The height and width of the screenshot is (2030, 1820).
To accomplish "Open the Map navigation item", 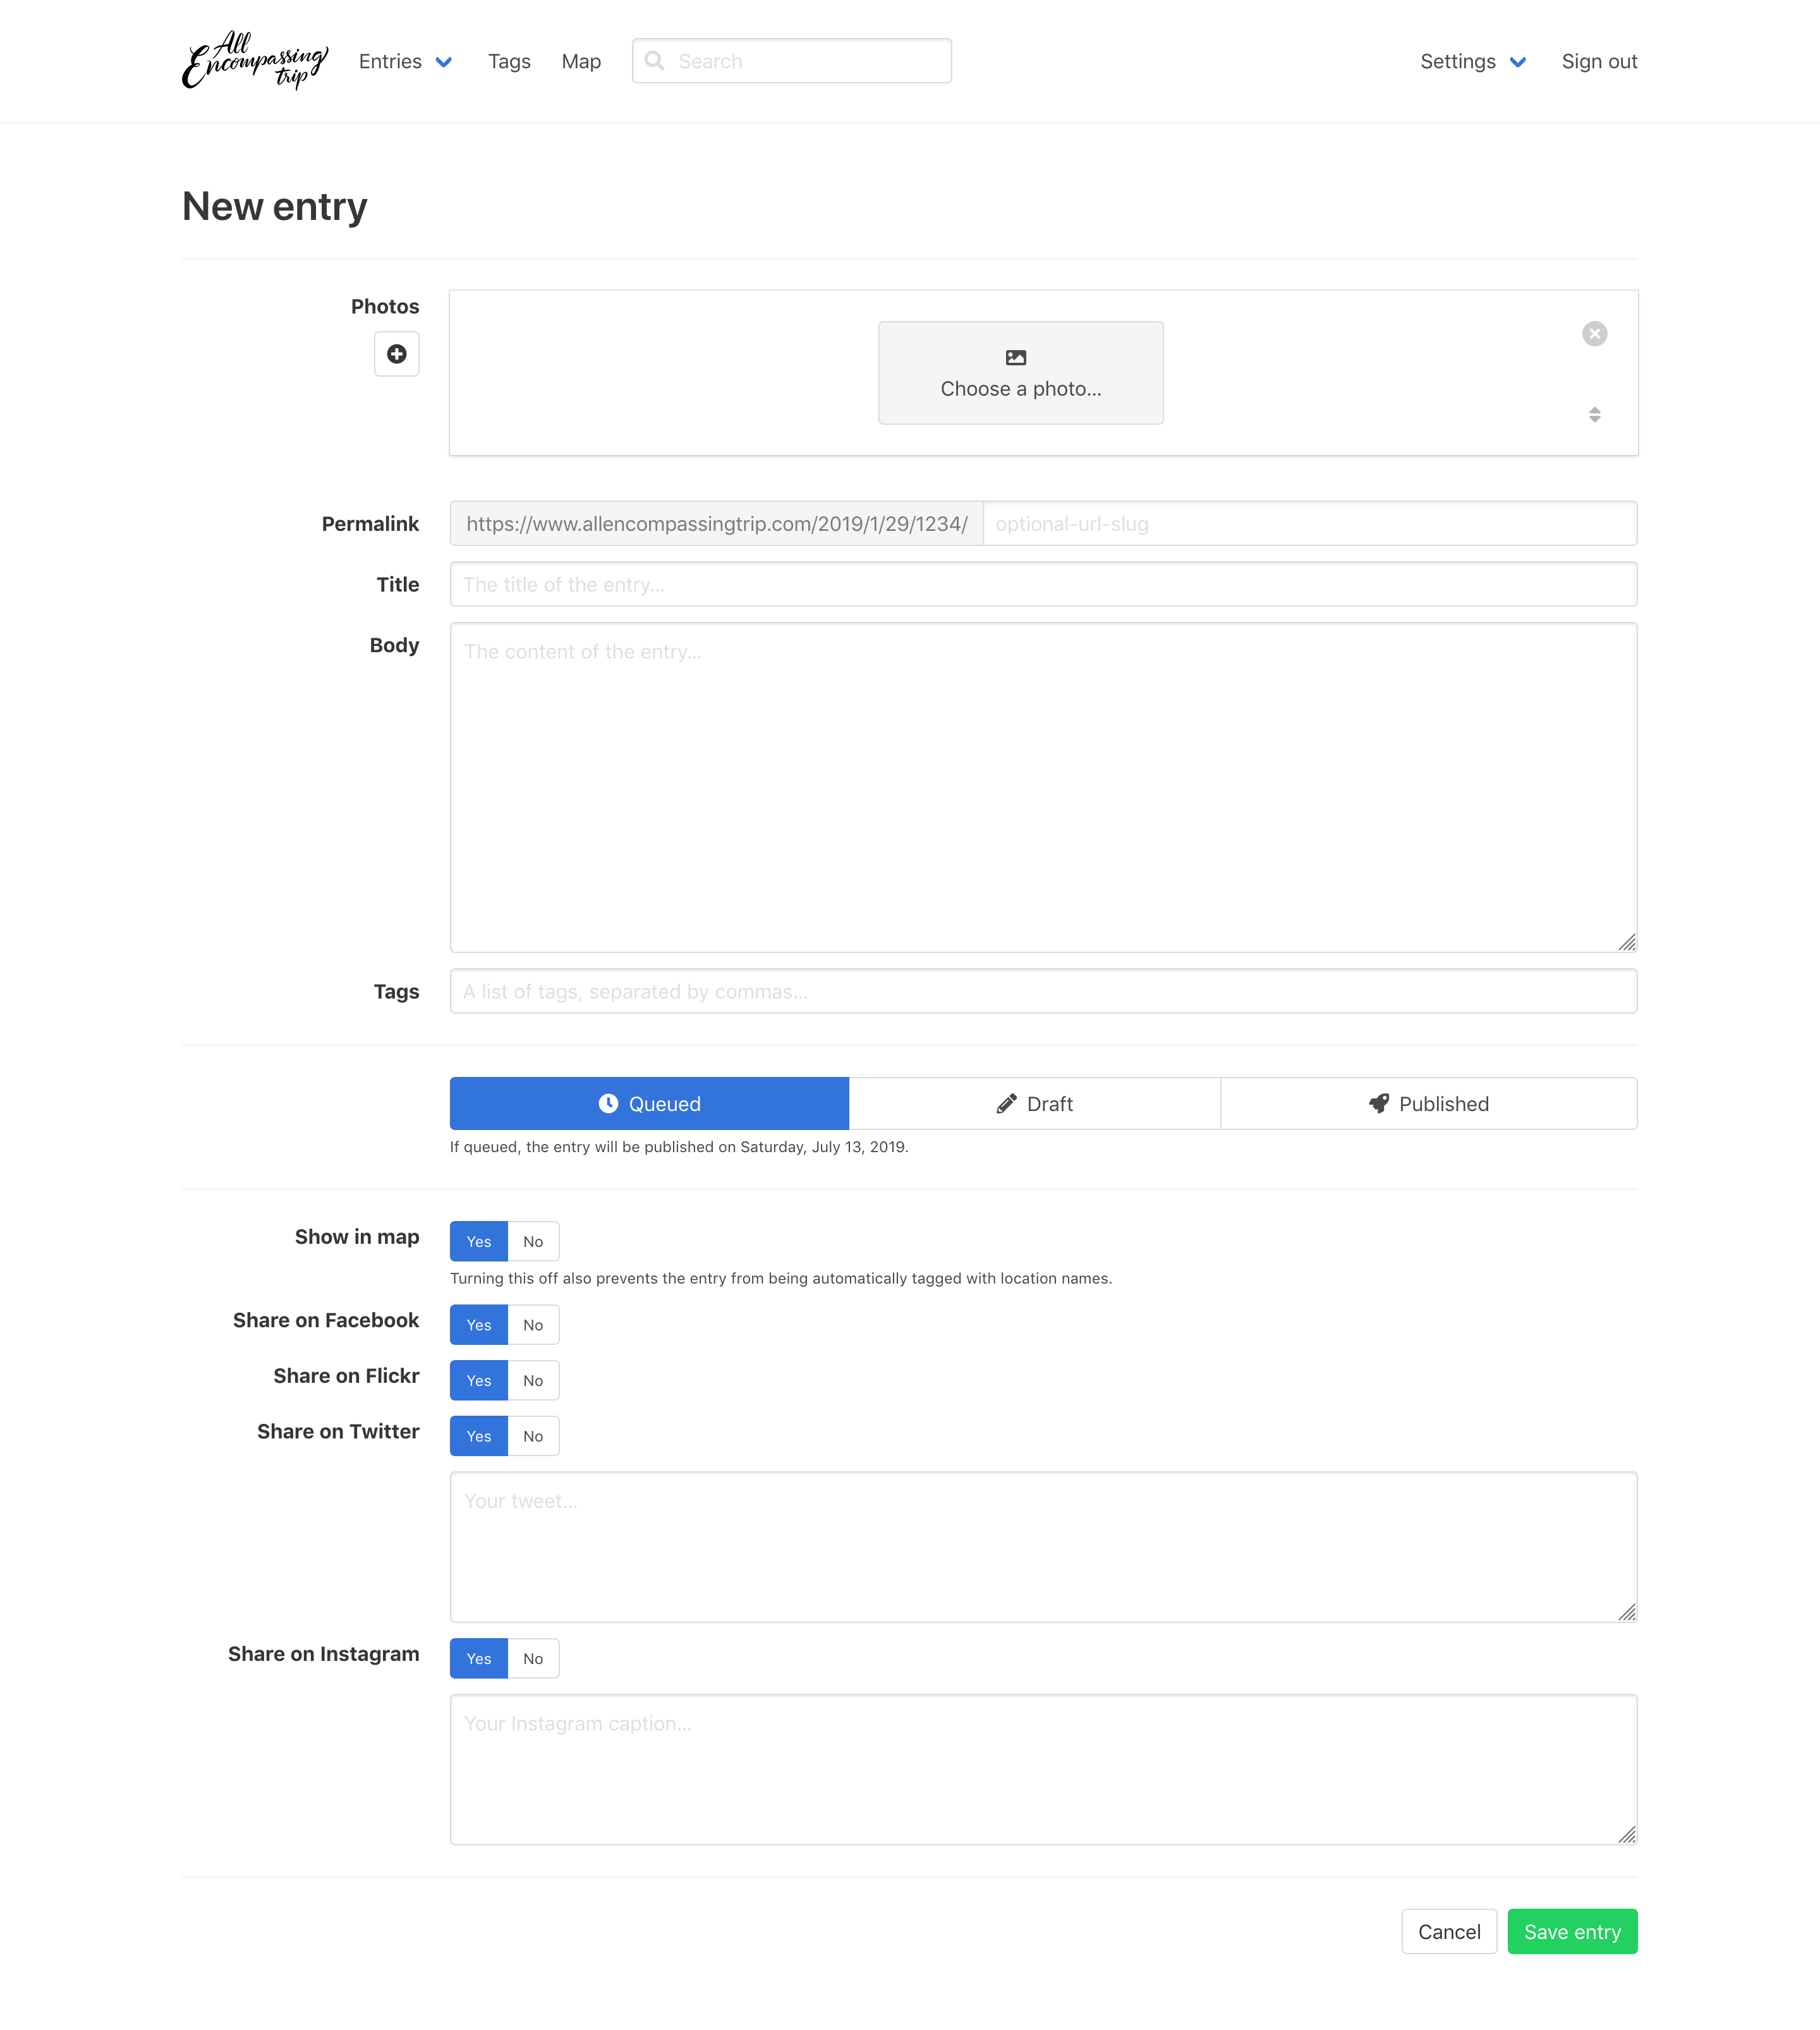I will (581, 61).
